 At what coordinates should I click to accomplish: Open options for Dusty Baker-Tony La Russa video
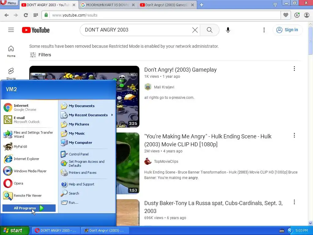tap(294, 202)
